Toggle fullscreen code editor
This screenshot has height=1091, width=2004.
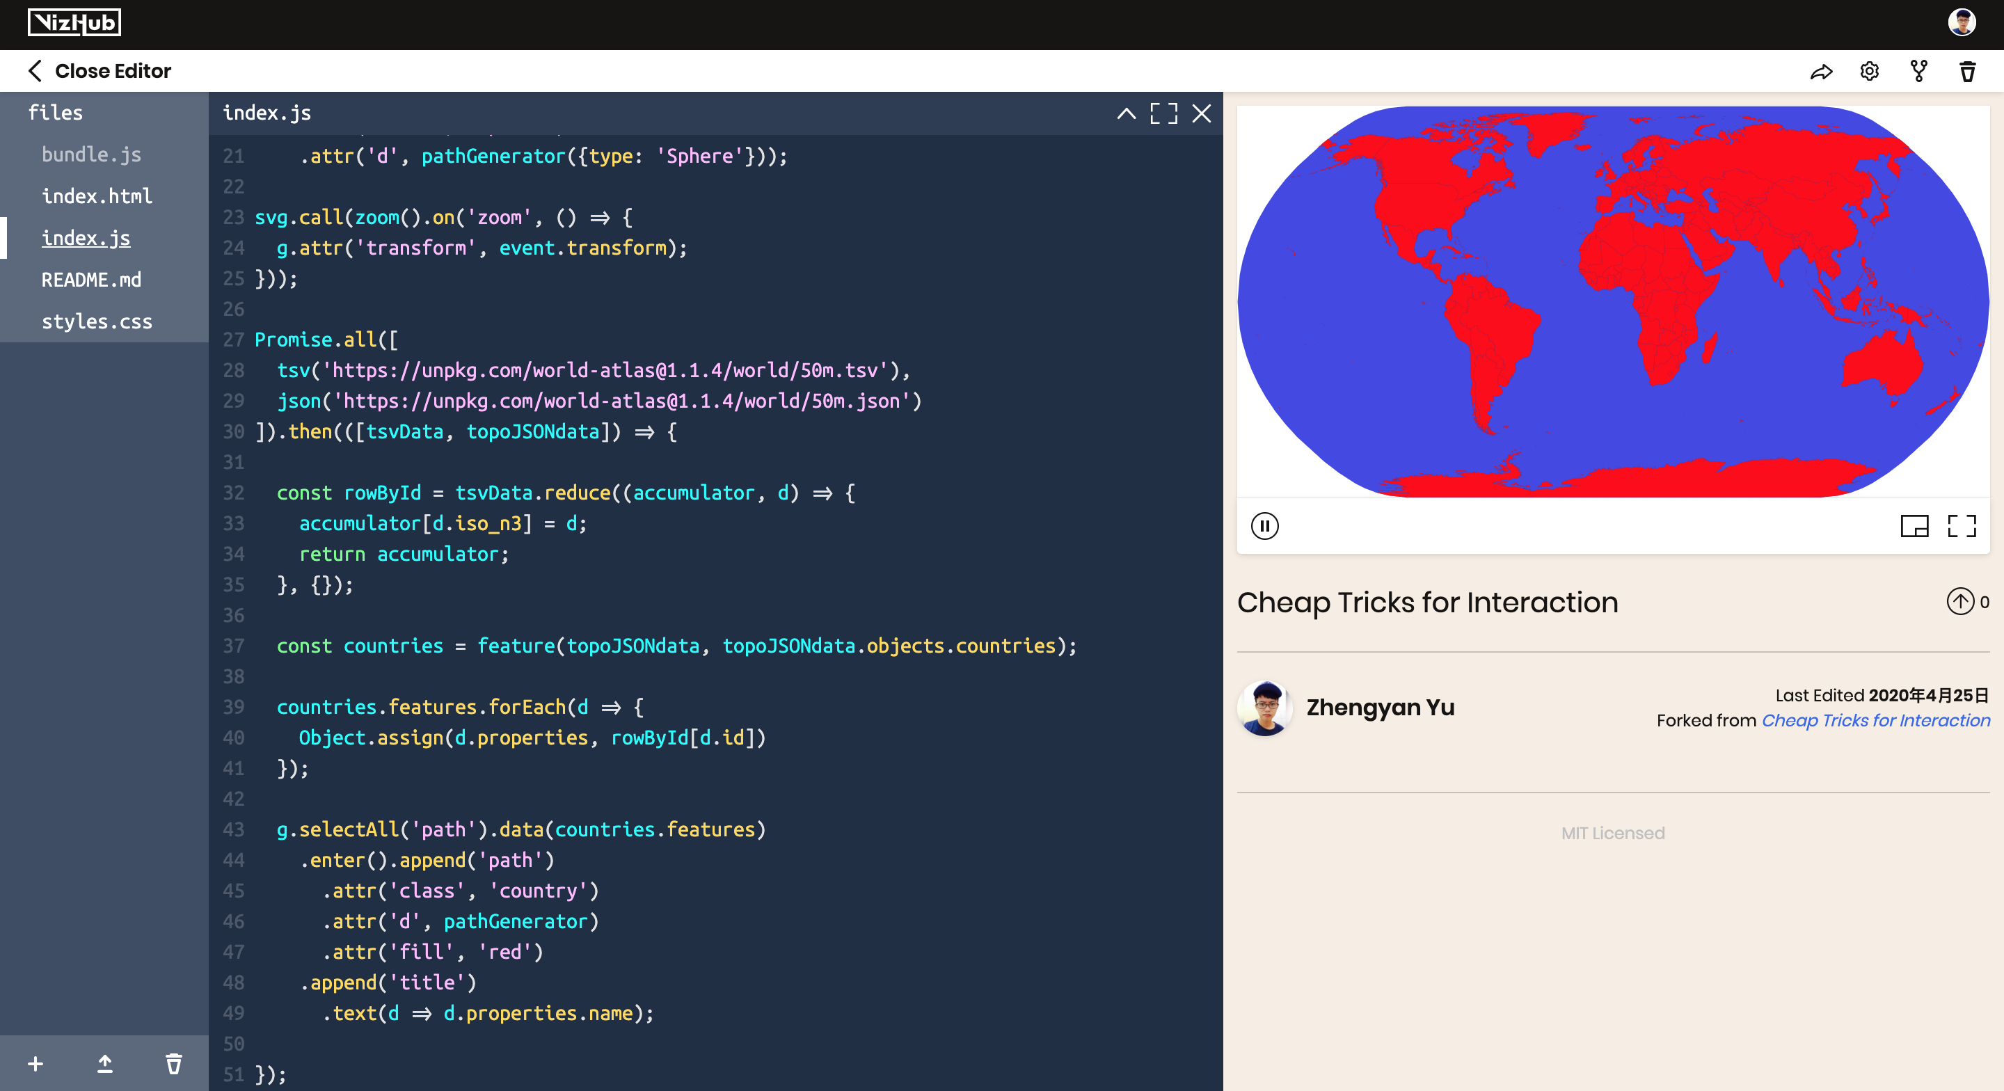pos(1164,113)
